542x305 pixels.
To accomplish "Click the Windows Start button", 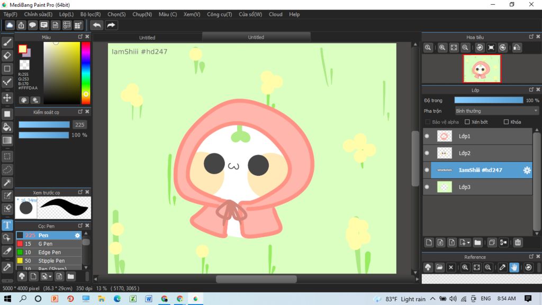I will tap(7, 299).
